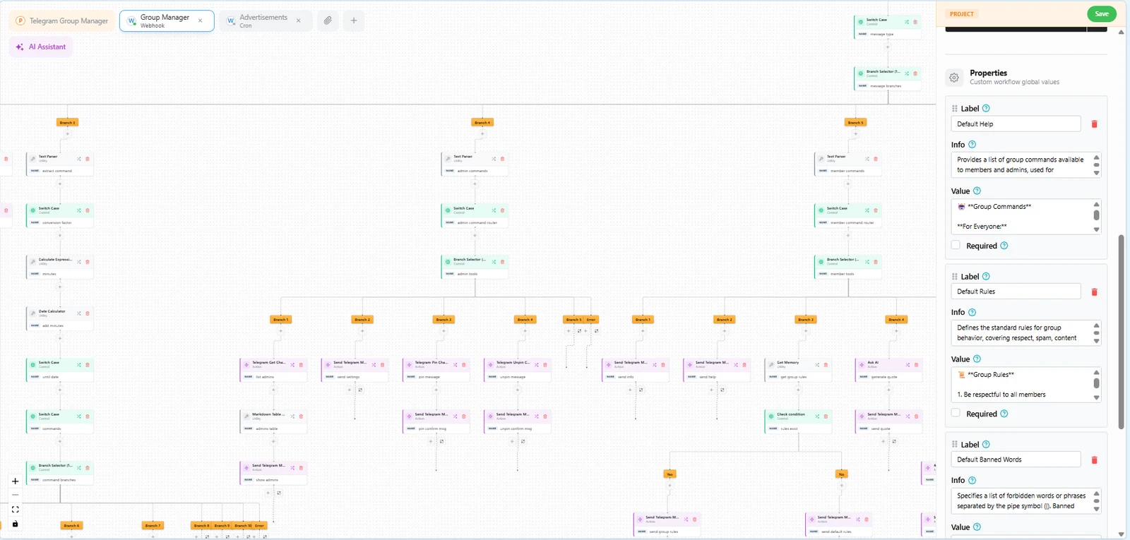Viewport: 1130px width, 540px height.
Task: Fit workflow to screen view
Action: point(15,510)
